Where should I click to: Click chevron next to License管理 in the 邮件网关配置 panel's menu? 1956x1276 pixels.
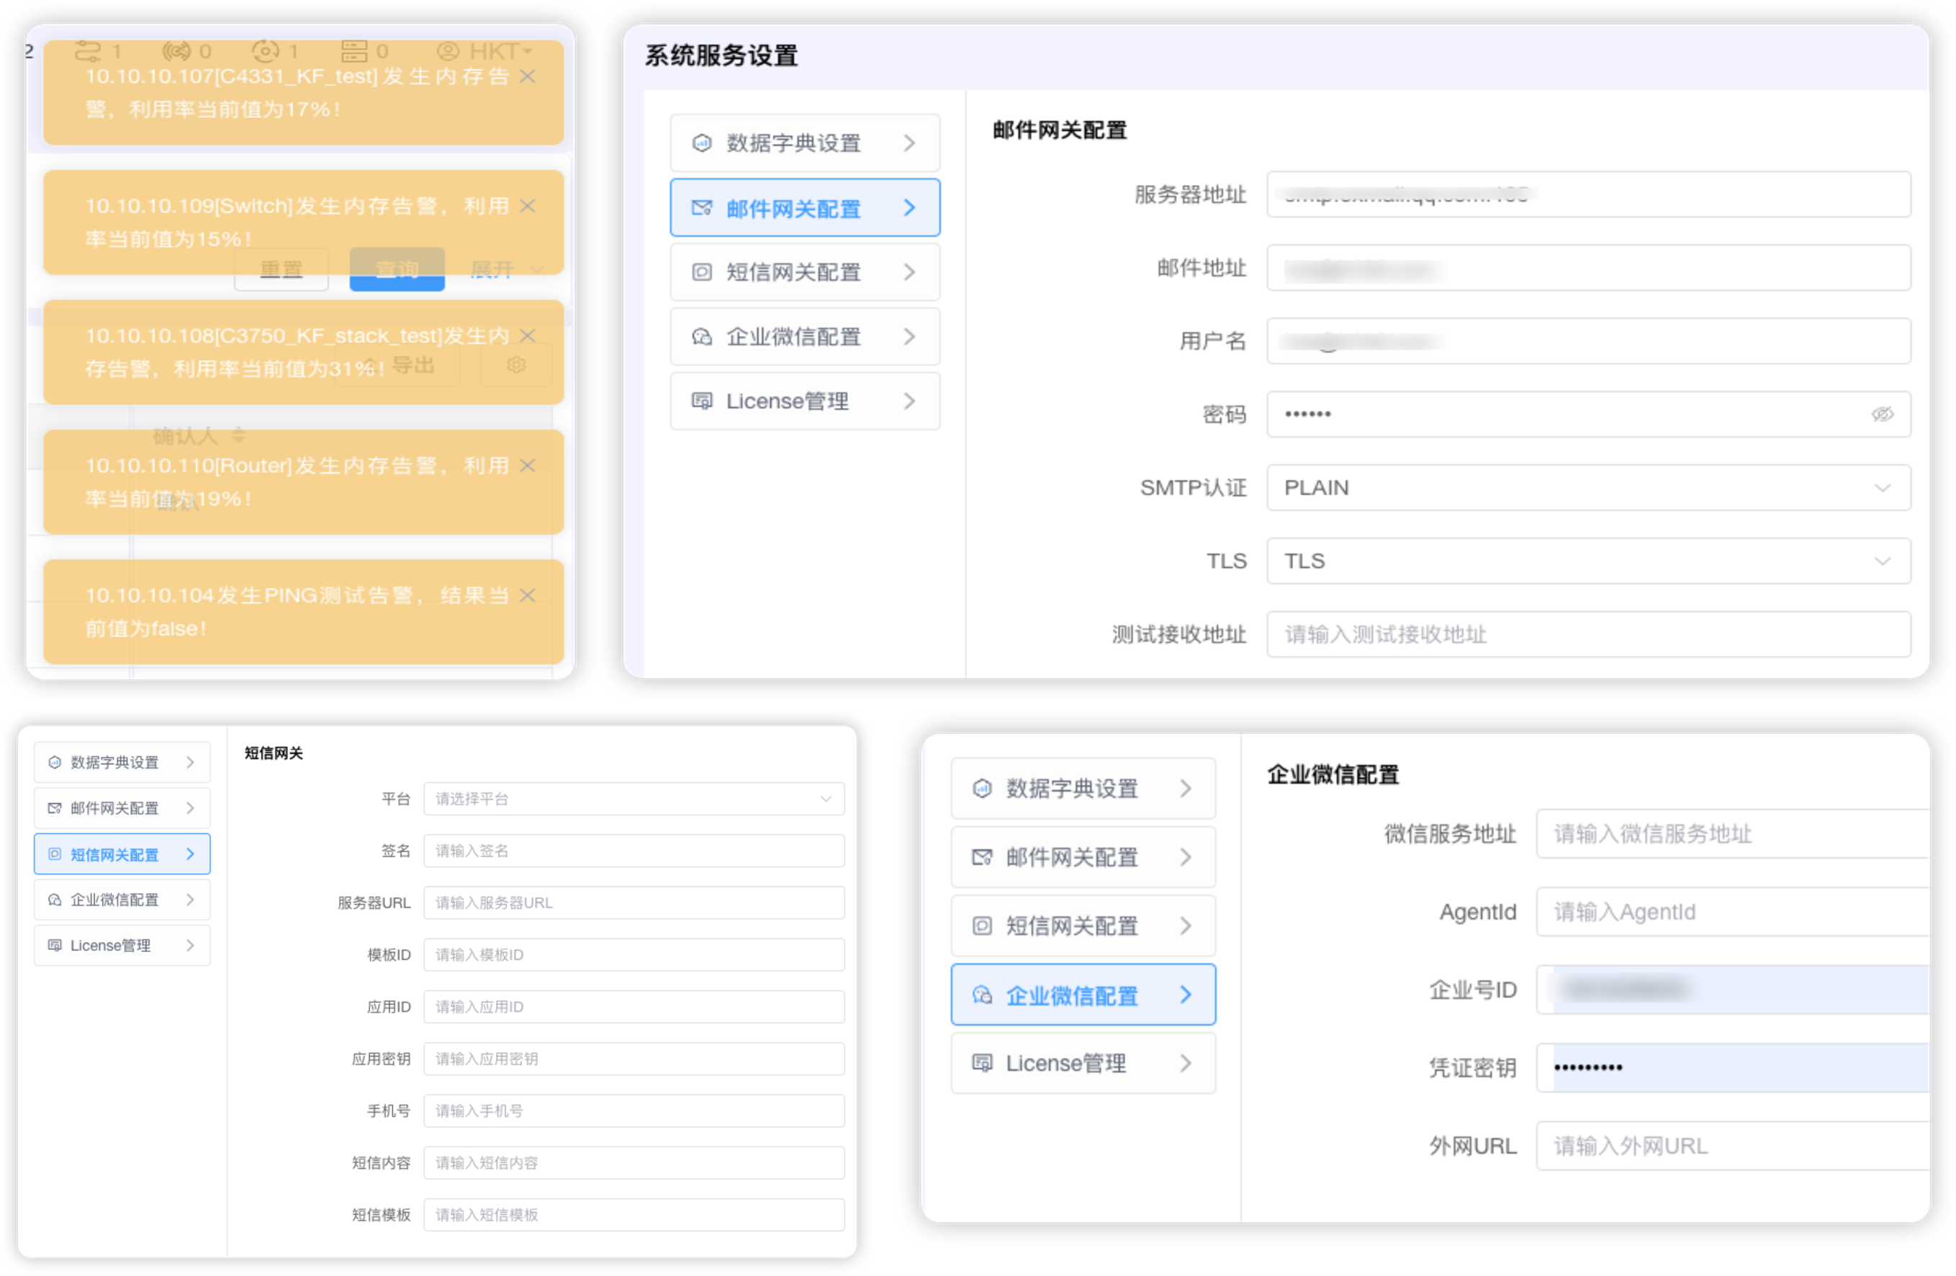point(909,401)
